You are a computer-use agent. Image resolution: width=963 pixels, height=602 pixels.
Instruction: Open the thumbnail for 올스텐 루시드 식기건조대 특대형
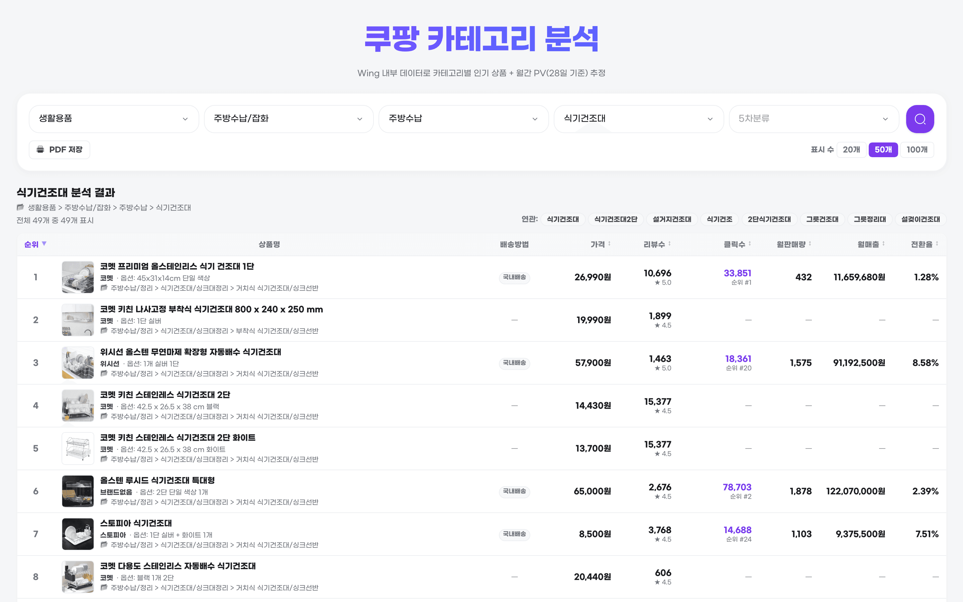click(78, 491)
